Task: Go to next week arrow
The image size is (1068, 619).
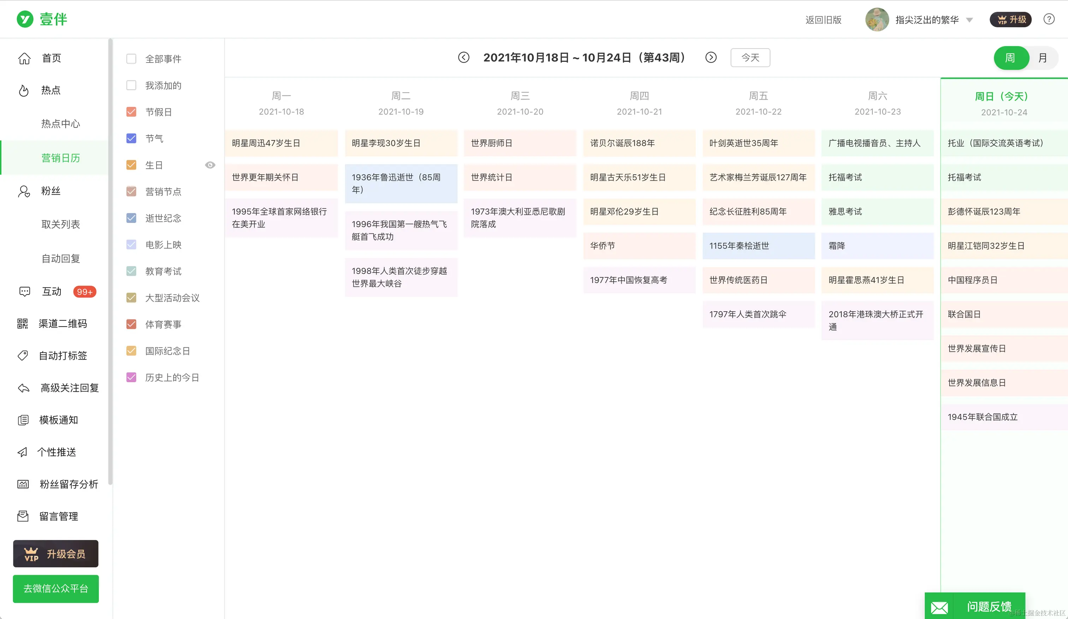Action: pos(711,58)
